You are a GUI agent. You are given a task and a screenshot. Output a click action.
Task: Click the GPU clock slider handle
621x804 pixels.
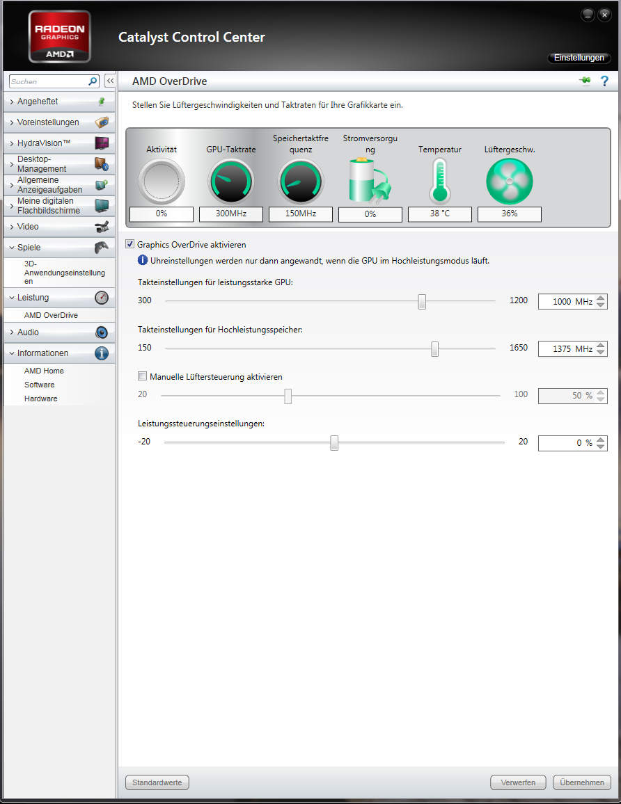pos(422,302)
